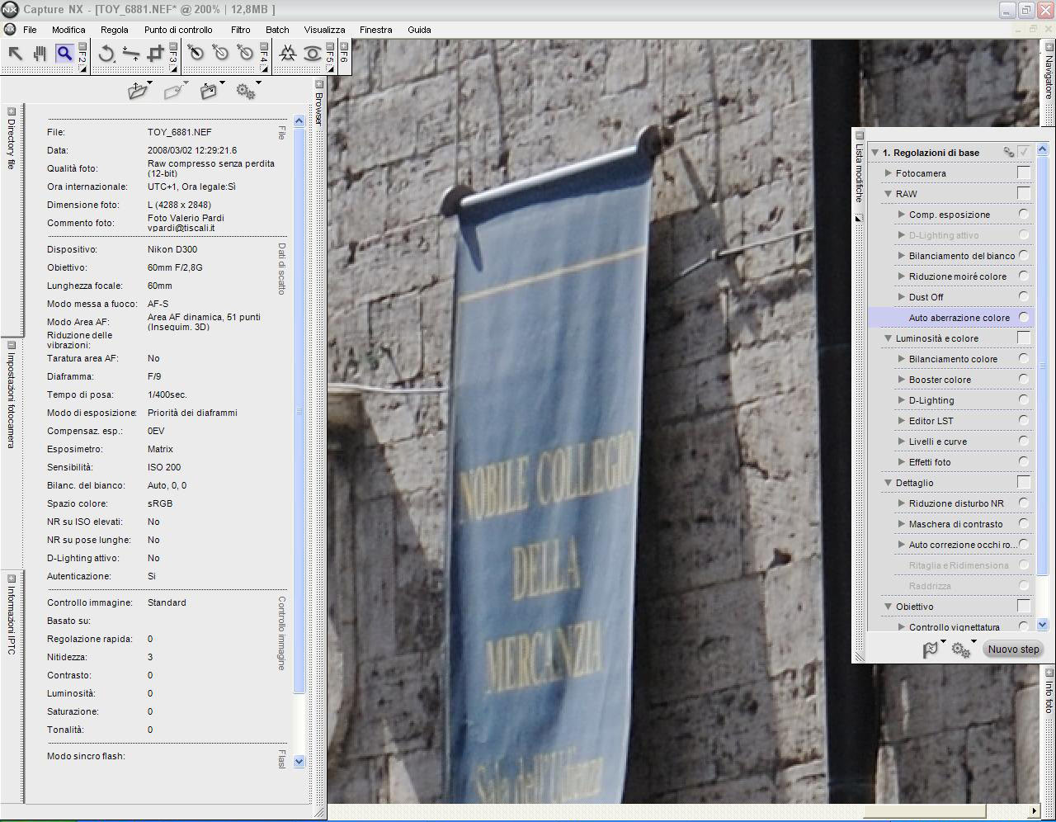Select the Straighten tool
The image size is (1056, 822).
pos(130,54)
